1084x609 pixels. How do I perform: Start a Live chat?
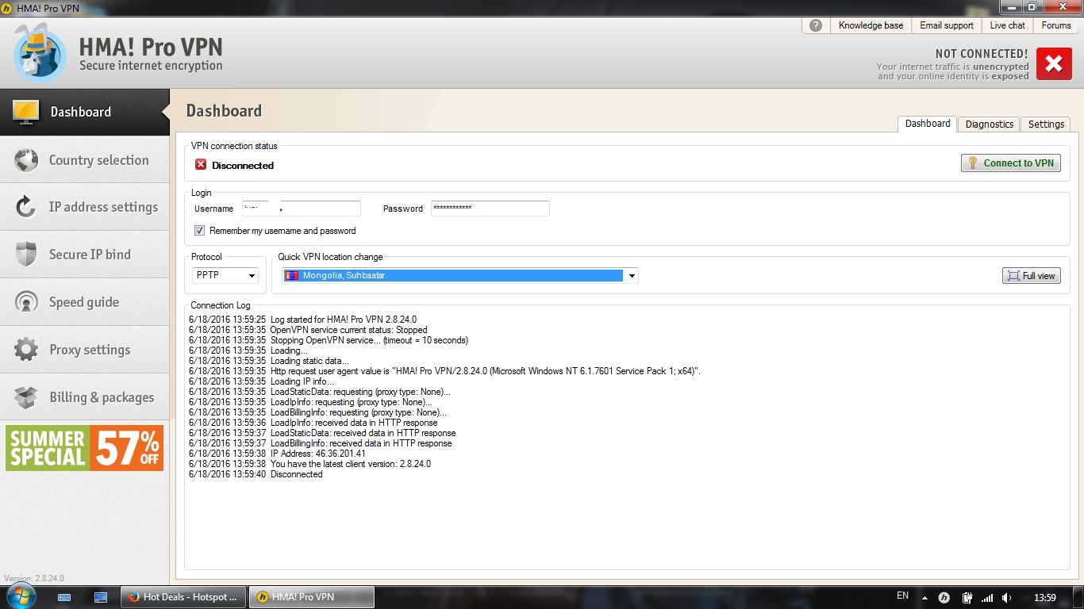click(x=1008, y=25)
